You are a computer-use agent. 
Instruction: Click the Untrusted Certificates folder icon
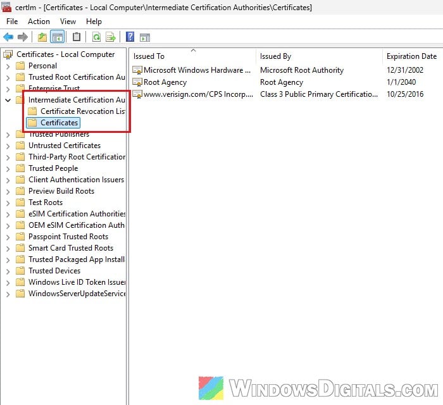point(20,146)
